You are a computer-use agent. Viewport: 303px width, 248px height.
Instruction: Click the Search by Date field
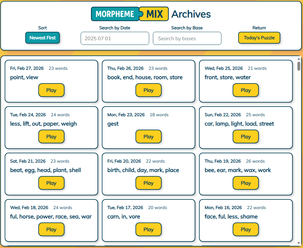(x=115, y=38)
